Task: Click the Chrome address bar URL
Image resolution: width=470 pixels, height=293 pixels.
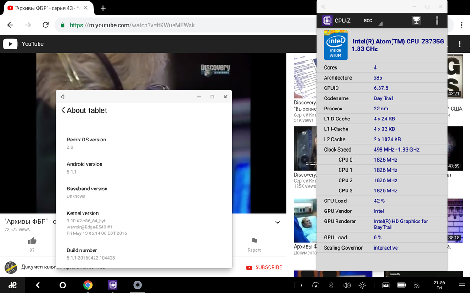Action: [x=132, y=25]
